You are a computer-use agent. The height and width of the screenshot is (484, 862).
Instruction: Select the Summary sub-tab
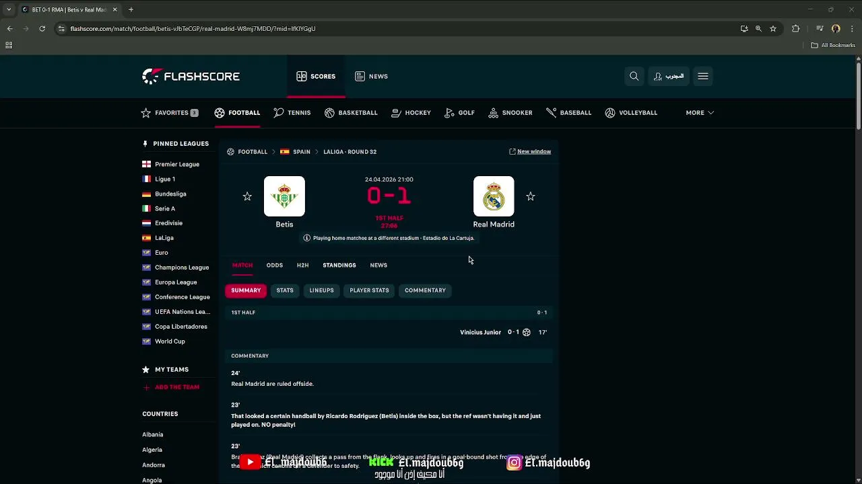point(246,290)
